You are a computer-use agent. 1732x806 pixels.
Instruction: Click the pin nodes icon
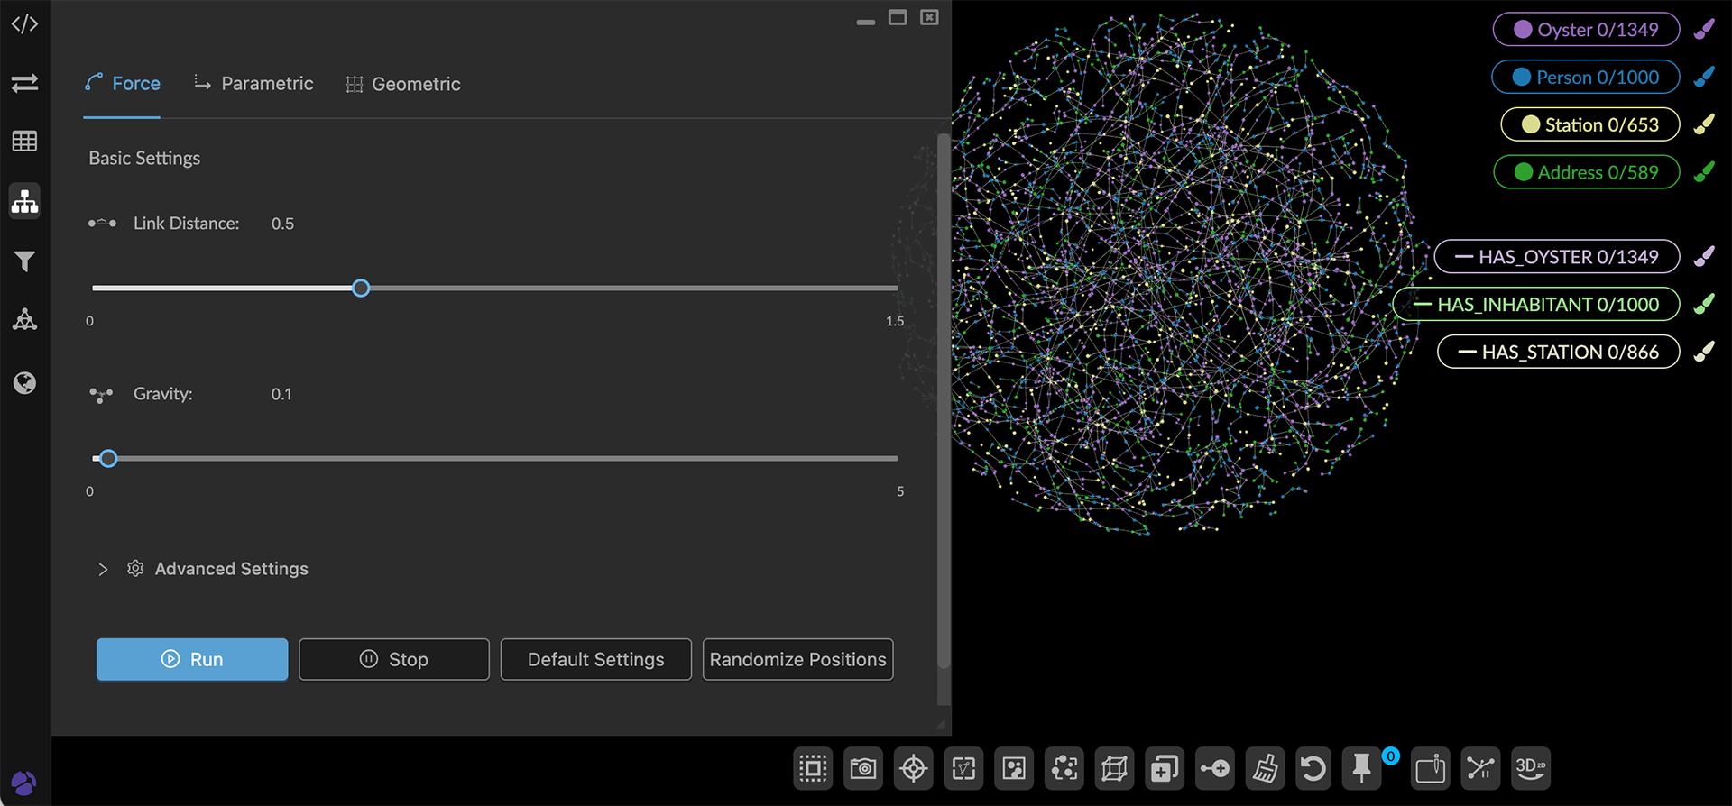click(1362, 768)
